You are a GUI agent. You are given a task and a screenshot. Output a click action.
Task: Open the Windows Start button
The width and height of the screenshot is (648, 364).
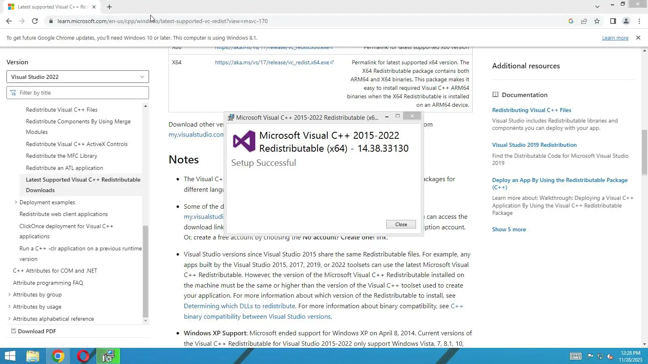click(10, 356)
